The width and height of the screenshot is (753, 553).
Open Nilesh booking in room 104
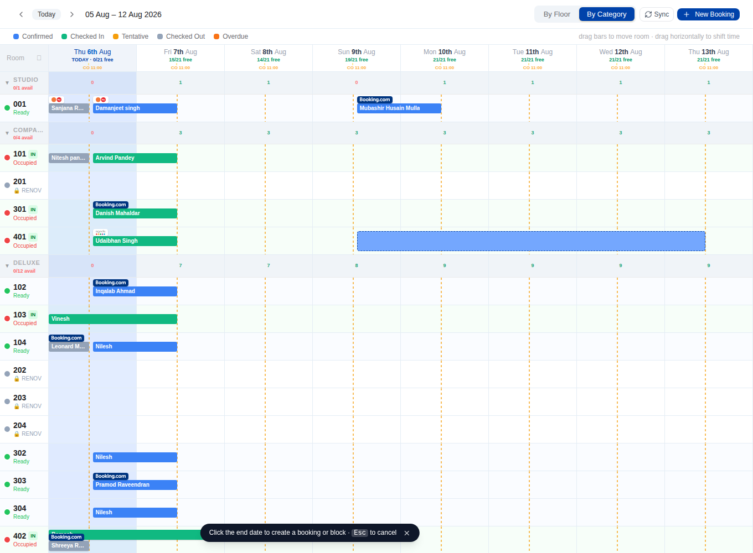(x=135, y=347)
